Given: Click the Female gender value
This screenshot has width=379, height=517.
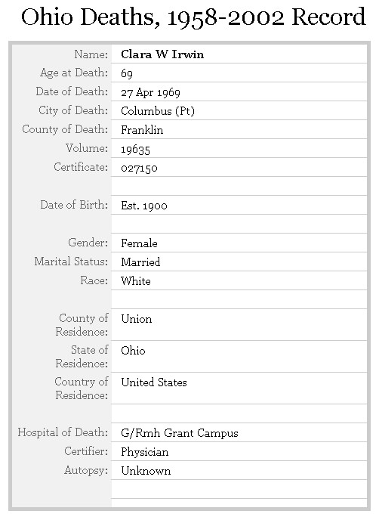Looking at the screenshot, I should tap(139, 243).
